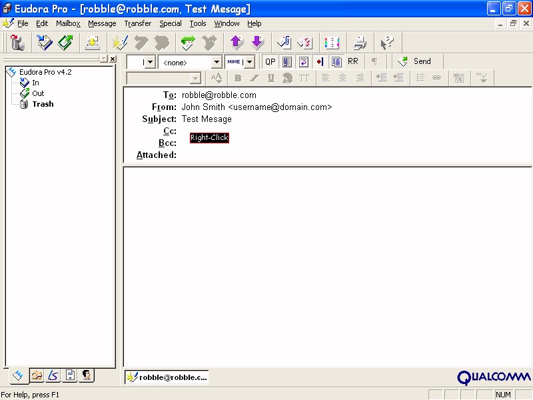The width and height of the screenshot is (533, 400).
Task: Go to next message with purple down arrow
Action: tap(258, 43)
